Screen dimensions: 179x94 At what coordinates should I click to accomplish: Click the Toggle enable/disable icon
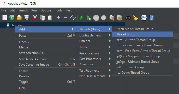[73, 18]
